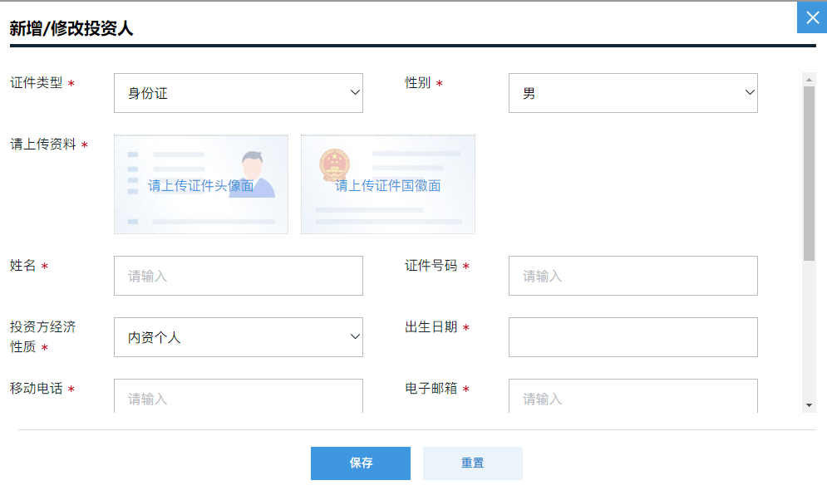The width and height of the screenshot is (827, 495).
Task: Open the 性别 dropdown
Action: [x=633, y=93]
